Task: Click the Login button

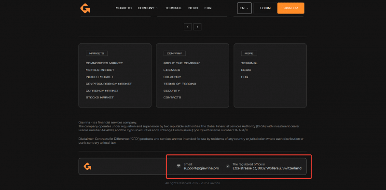Action: coord(265,8)
